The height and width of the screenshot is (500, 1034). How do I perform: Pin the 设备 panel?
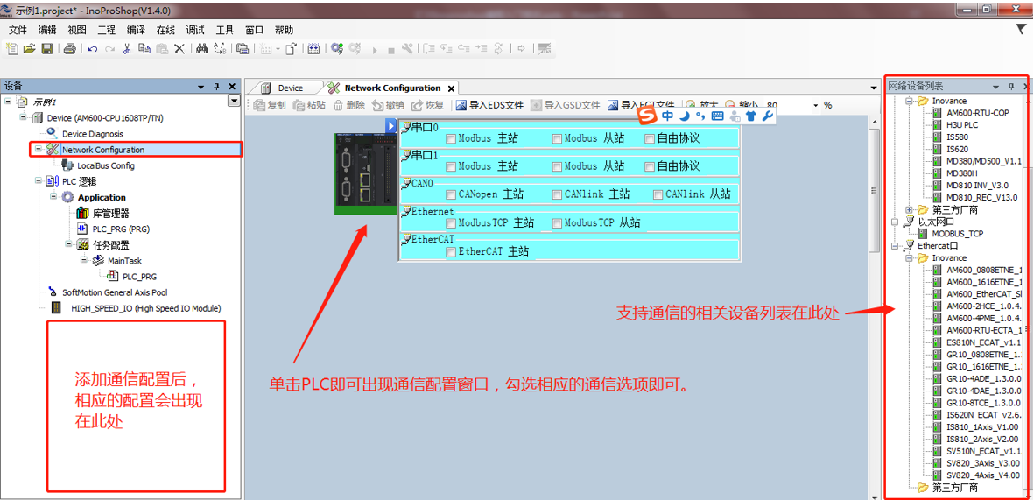point(215,86)
